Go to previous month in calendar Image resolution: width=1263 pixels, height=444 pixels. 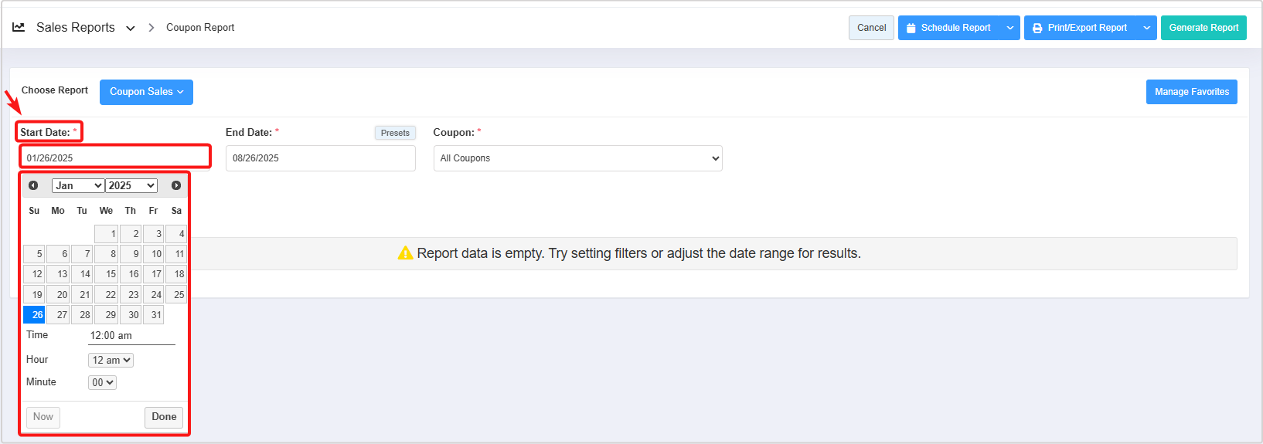[x=33, y=185]
